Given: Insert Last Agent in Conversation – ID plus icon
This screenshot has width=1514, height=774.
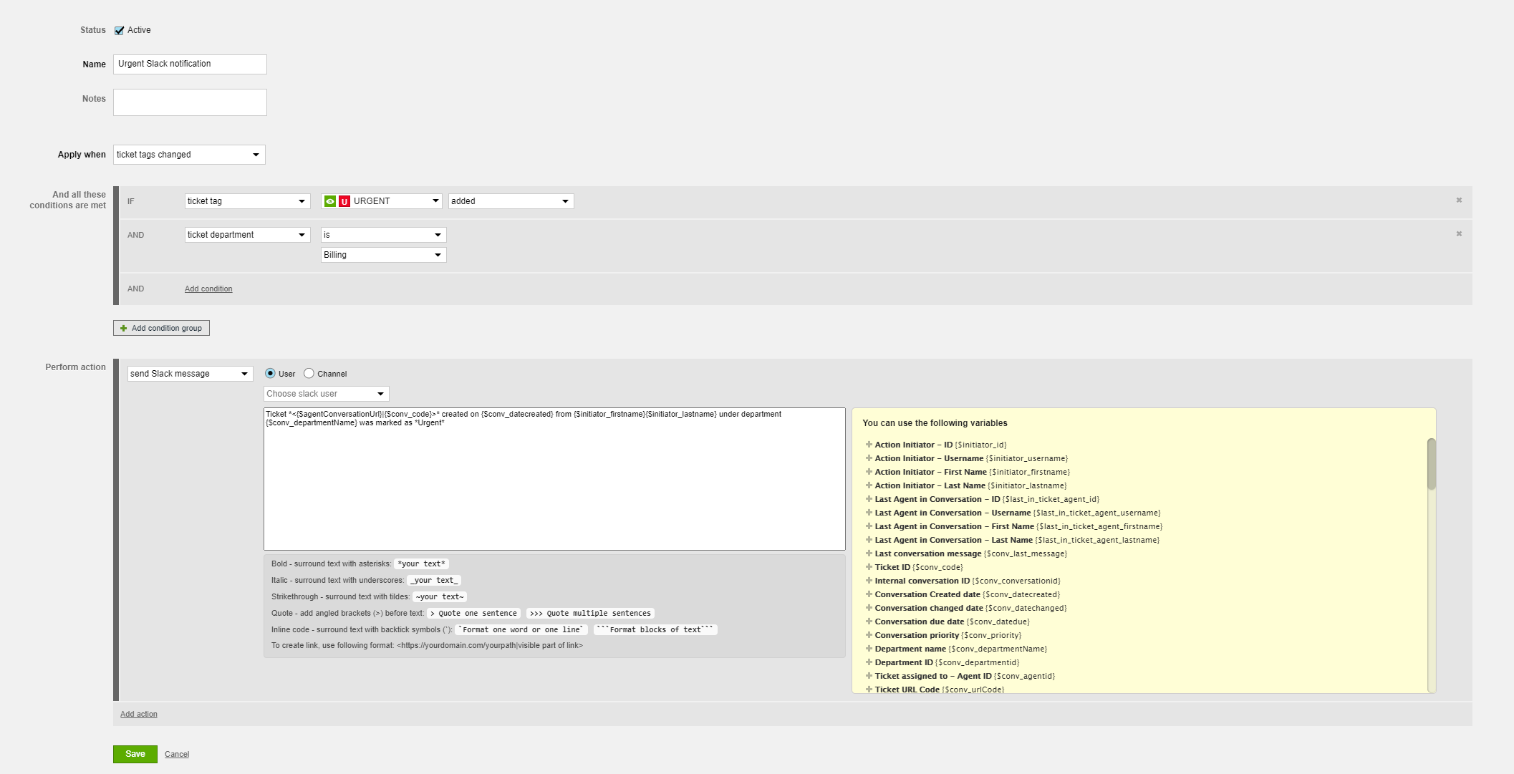Looking at the screenshot, I should (869, 499).
